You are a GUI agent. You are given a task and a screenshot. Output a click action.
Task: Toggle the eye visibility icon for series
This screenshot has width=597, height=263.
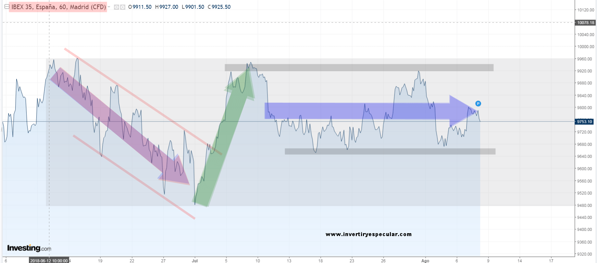tap(117, 7)
